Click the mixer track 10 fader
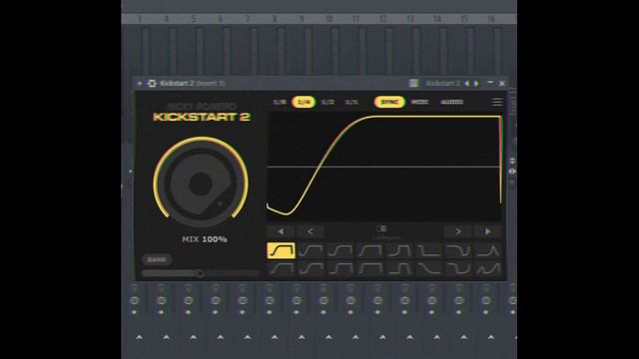The width and height of the screenshot is (639, 359). tap(335, 51)
